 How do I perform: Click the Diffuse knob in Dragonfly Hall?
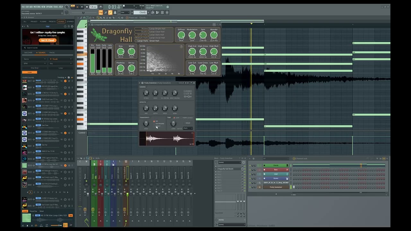[x=181, y=35]
